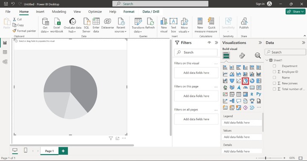Screen dimensions: 307x161
Task: Pick the funnel chart visual icon
Action: (x=232, y=81)
